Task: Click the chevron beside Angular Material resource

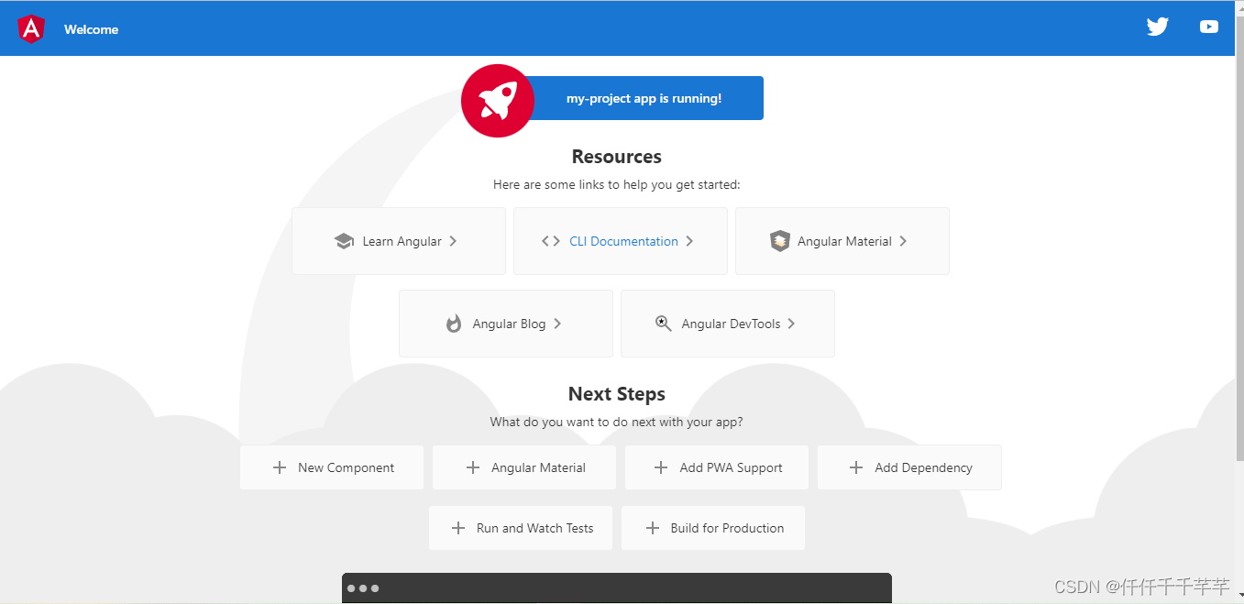Action: (x=903, y=242)
